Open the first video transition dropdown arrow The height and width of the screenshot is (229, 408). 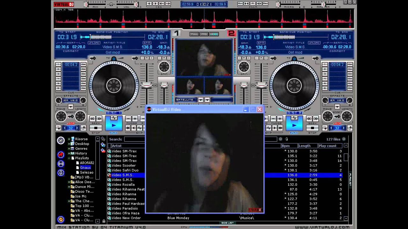(200, 100)
